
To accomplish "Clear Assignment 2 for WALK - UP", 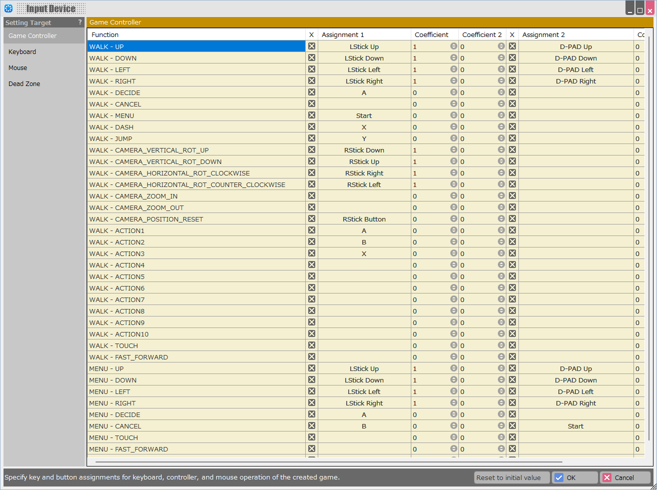I will pyautogui.click(x=512, y=46).
